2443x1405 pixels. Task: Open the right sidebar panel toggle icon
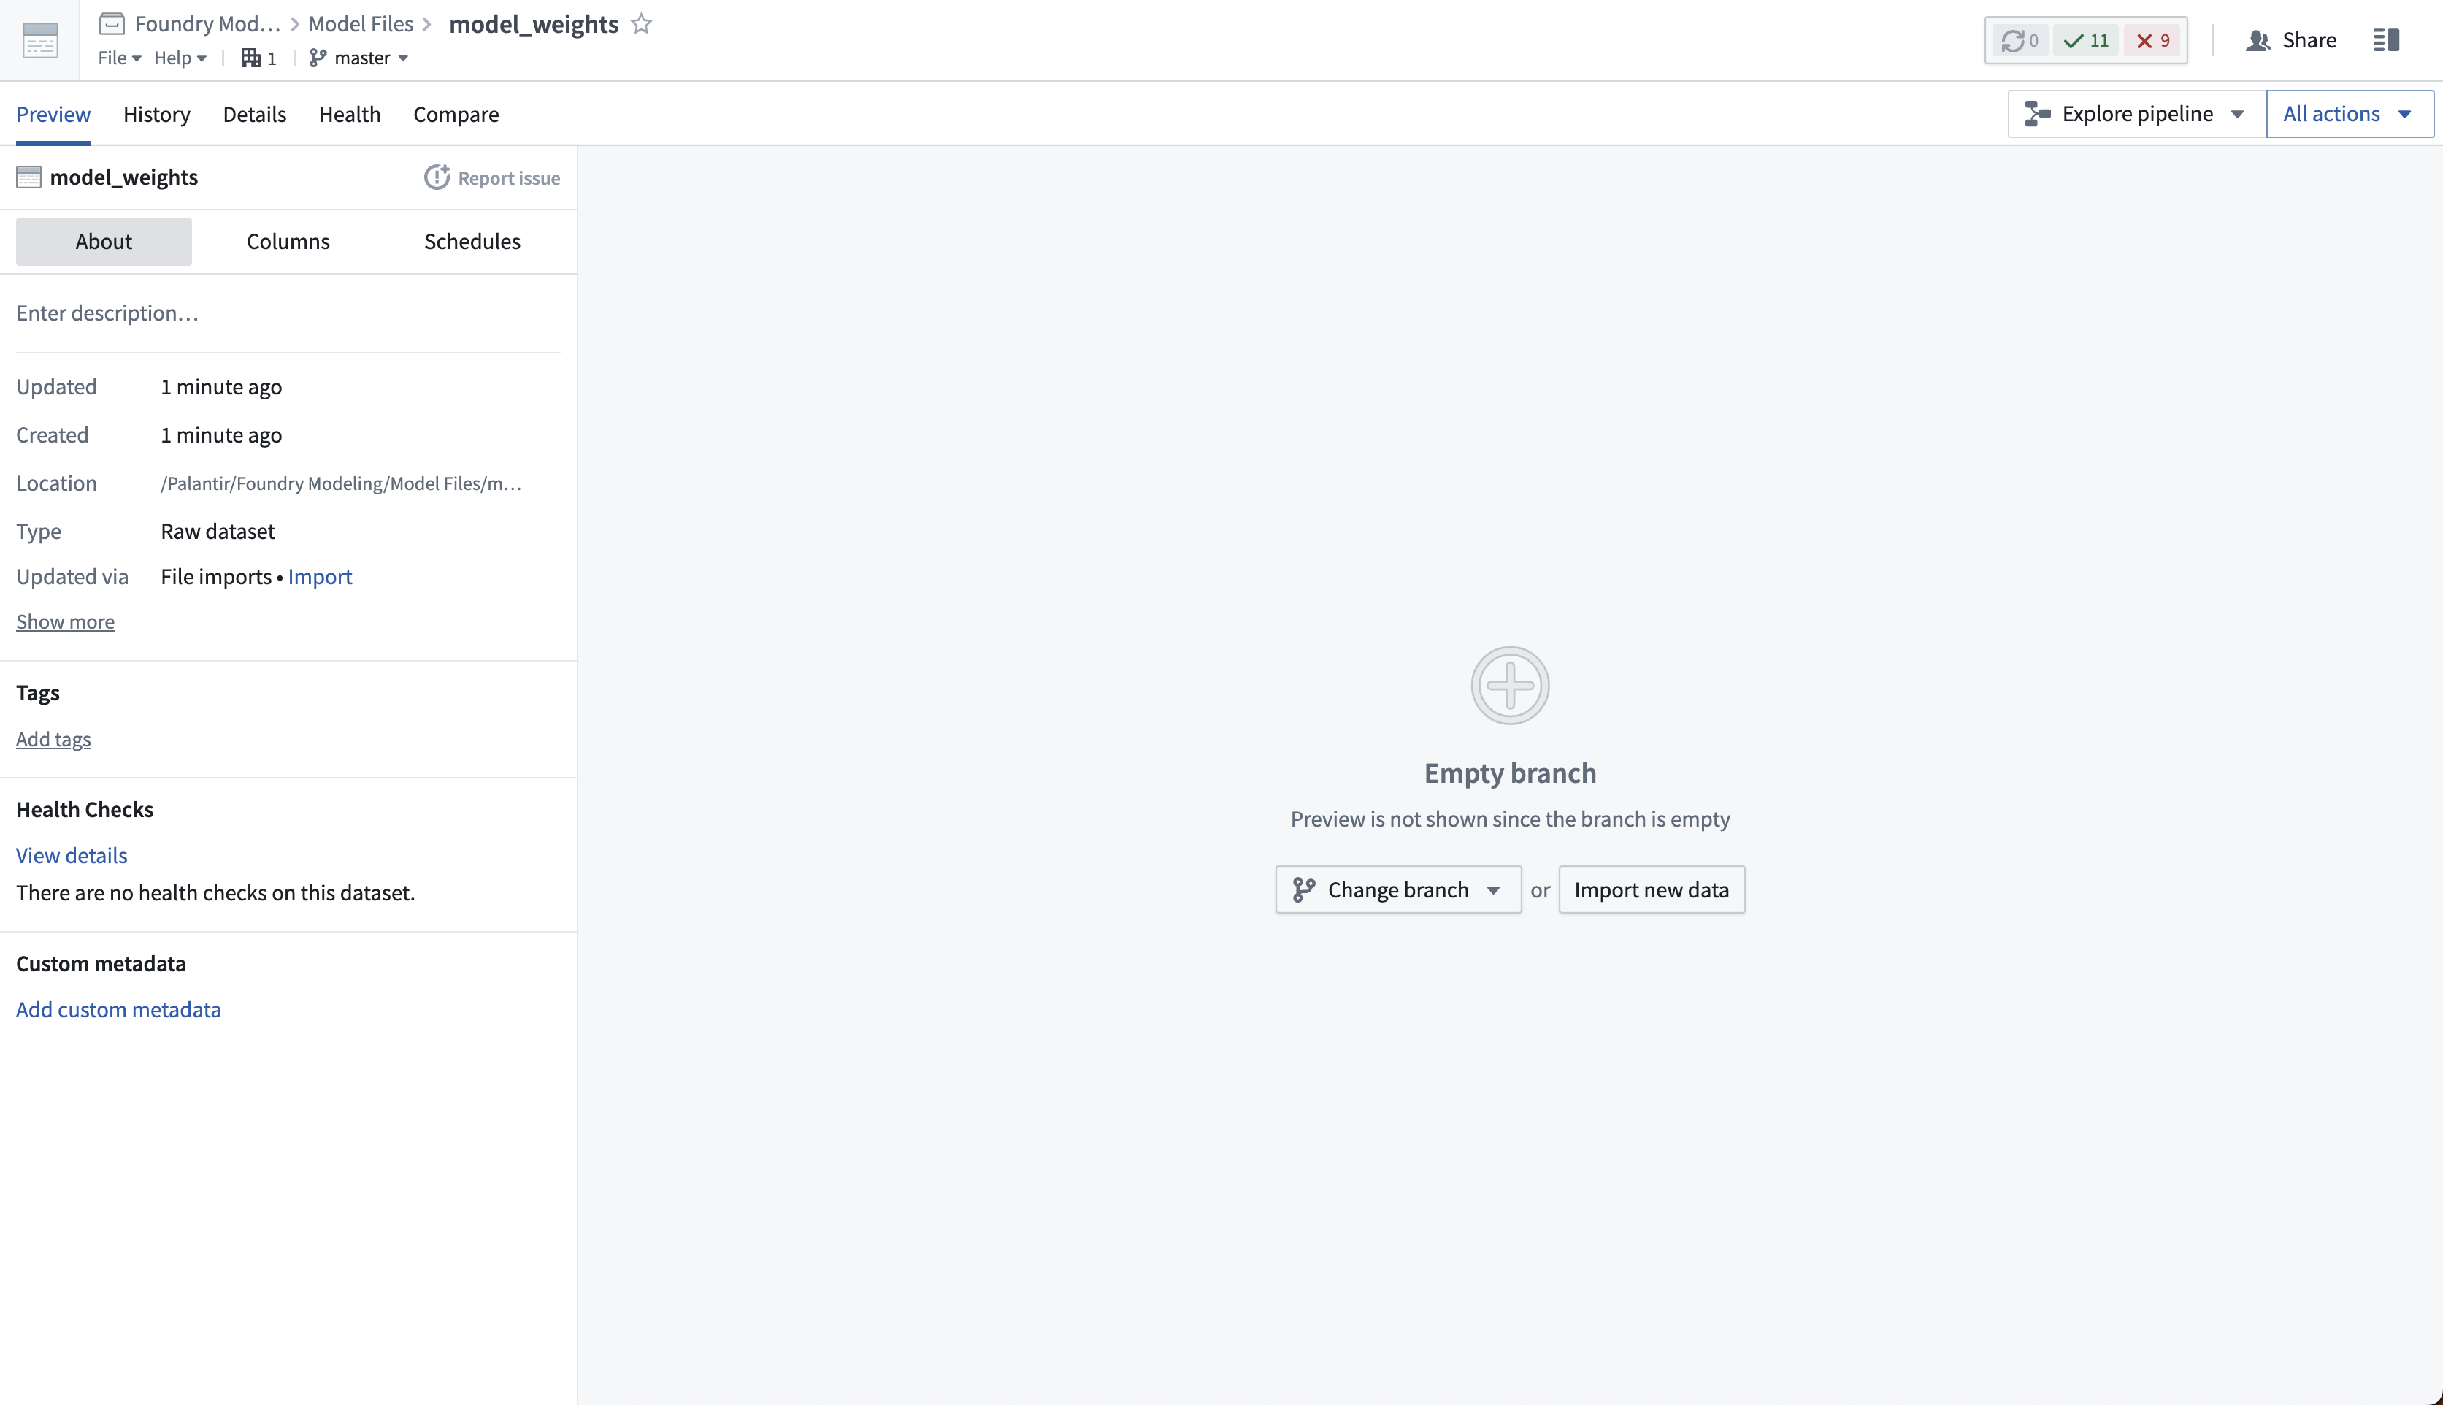(x=2386, y=39)
